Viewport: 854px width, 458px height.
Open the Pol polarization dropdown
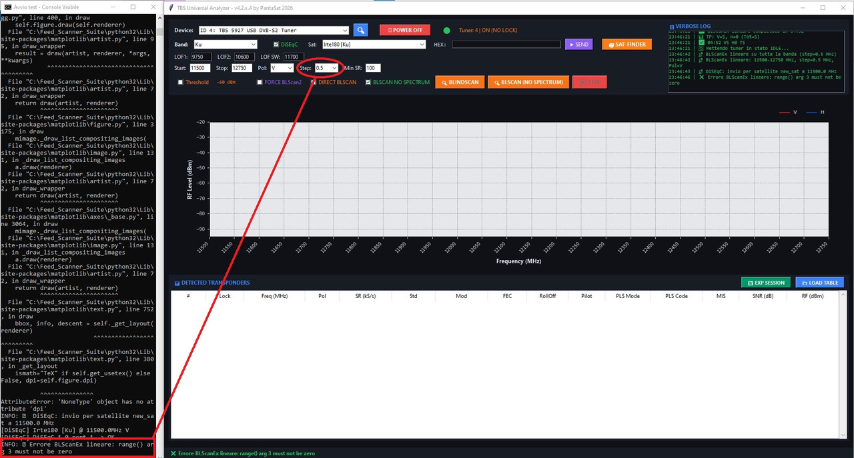282,68
